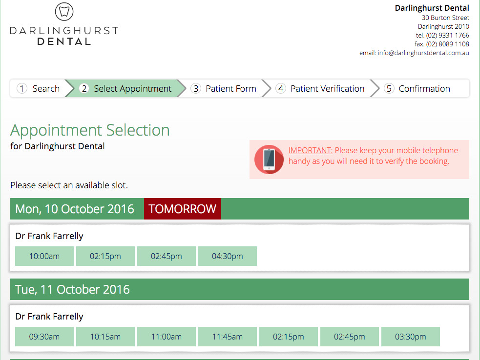Click the IMPORTANT underlined notice text
The height and width of the screenshot is (360, 480).
click(311, 150)
